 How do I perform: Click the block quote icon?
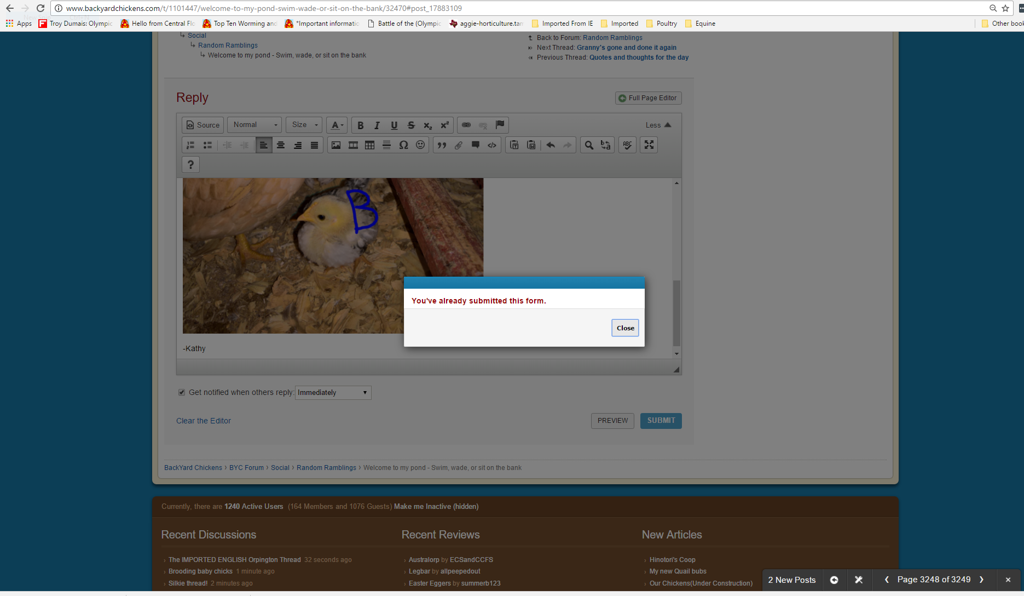(x=442, y=145)
